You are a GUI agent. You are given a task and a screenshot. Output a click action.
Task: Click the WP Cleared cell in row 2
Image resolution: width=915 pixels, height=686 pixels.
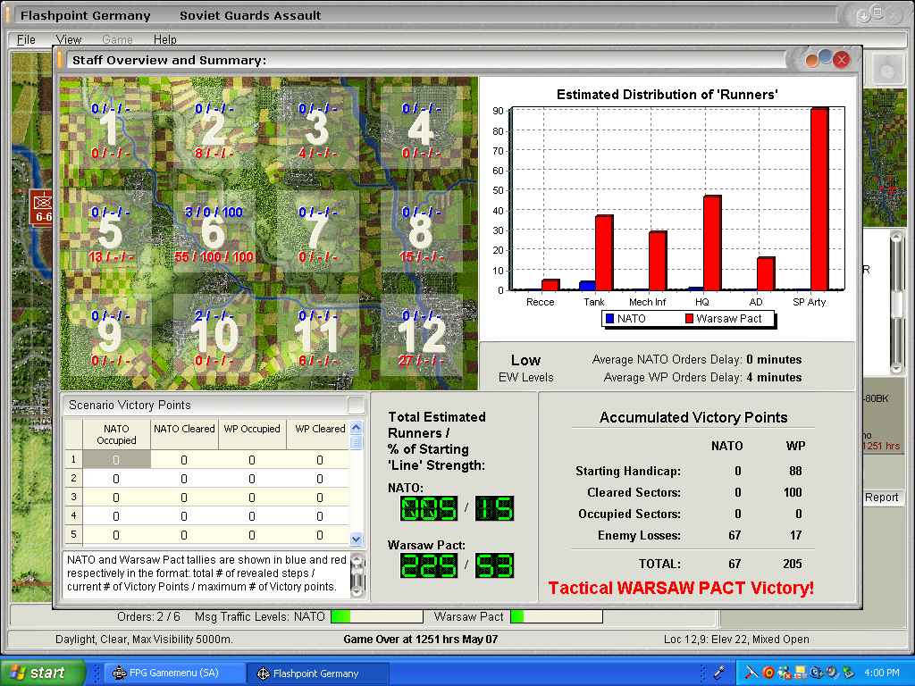click(x=320, y=479)
